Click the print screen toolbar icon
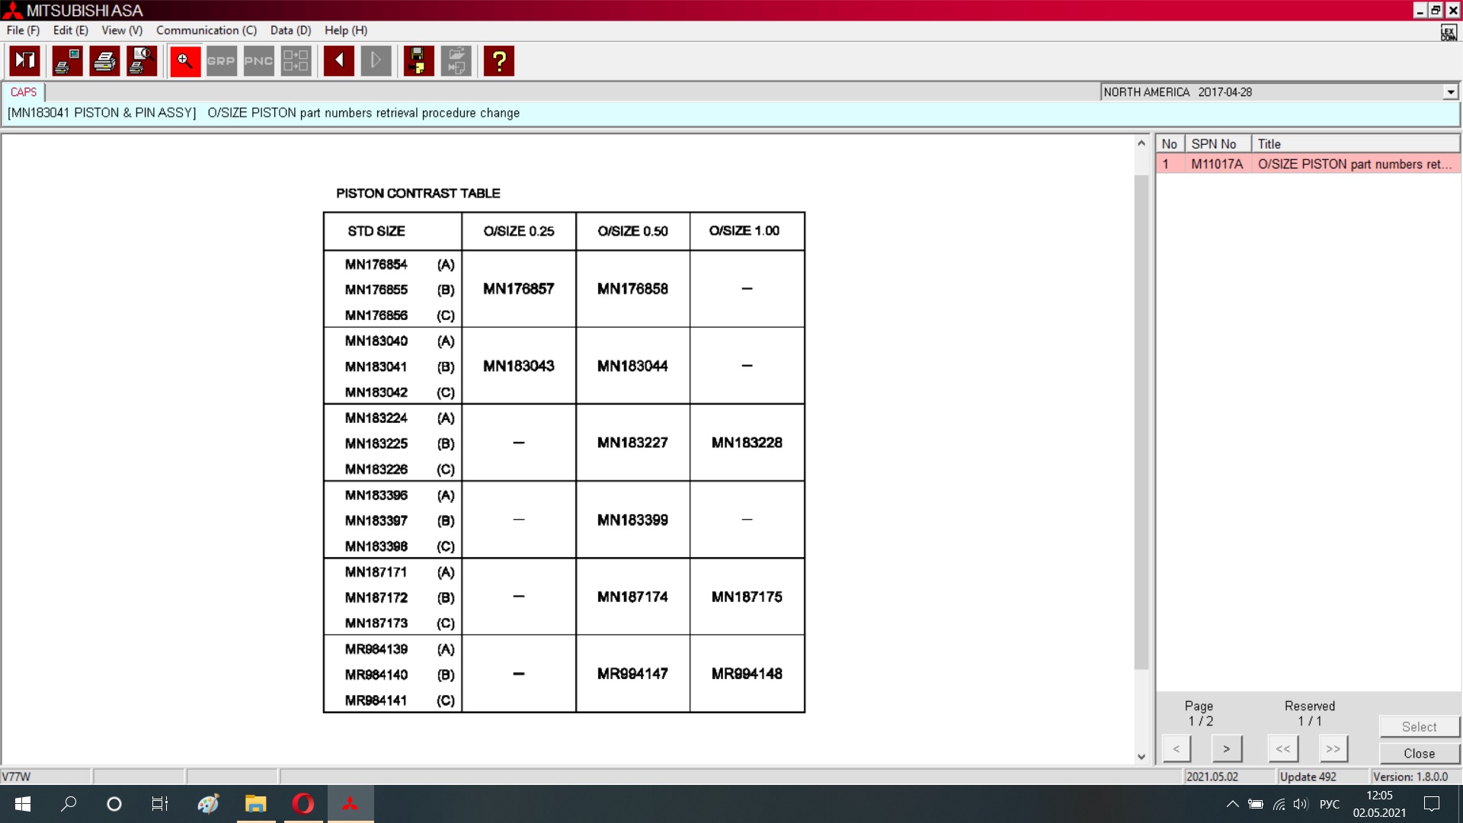This screenshot has height=823, width=1463. pyautogui.click(x=67, y=61)
